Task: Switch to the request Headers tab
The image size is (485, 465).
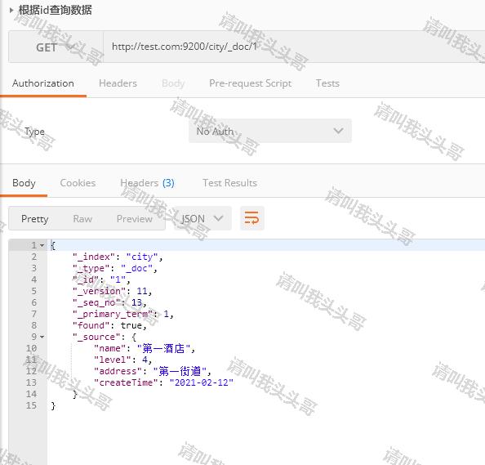Action: 118,83
